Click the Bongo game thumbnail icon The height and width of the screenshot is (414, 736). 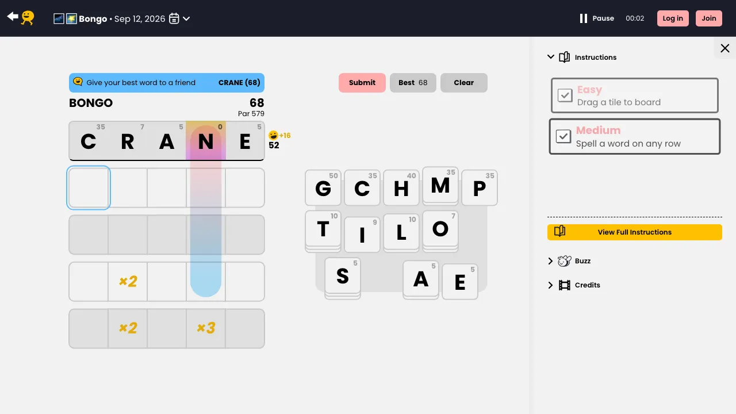65,18
